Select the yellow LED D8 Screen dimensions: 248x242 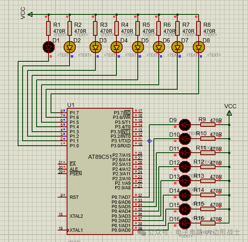point(199,47)
